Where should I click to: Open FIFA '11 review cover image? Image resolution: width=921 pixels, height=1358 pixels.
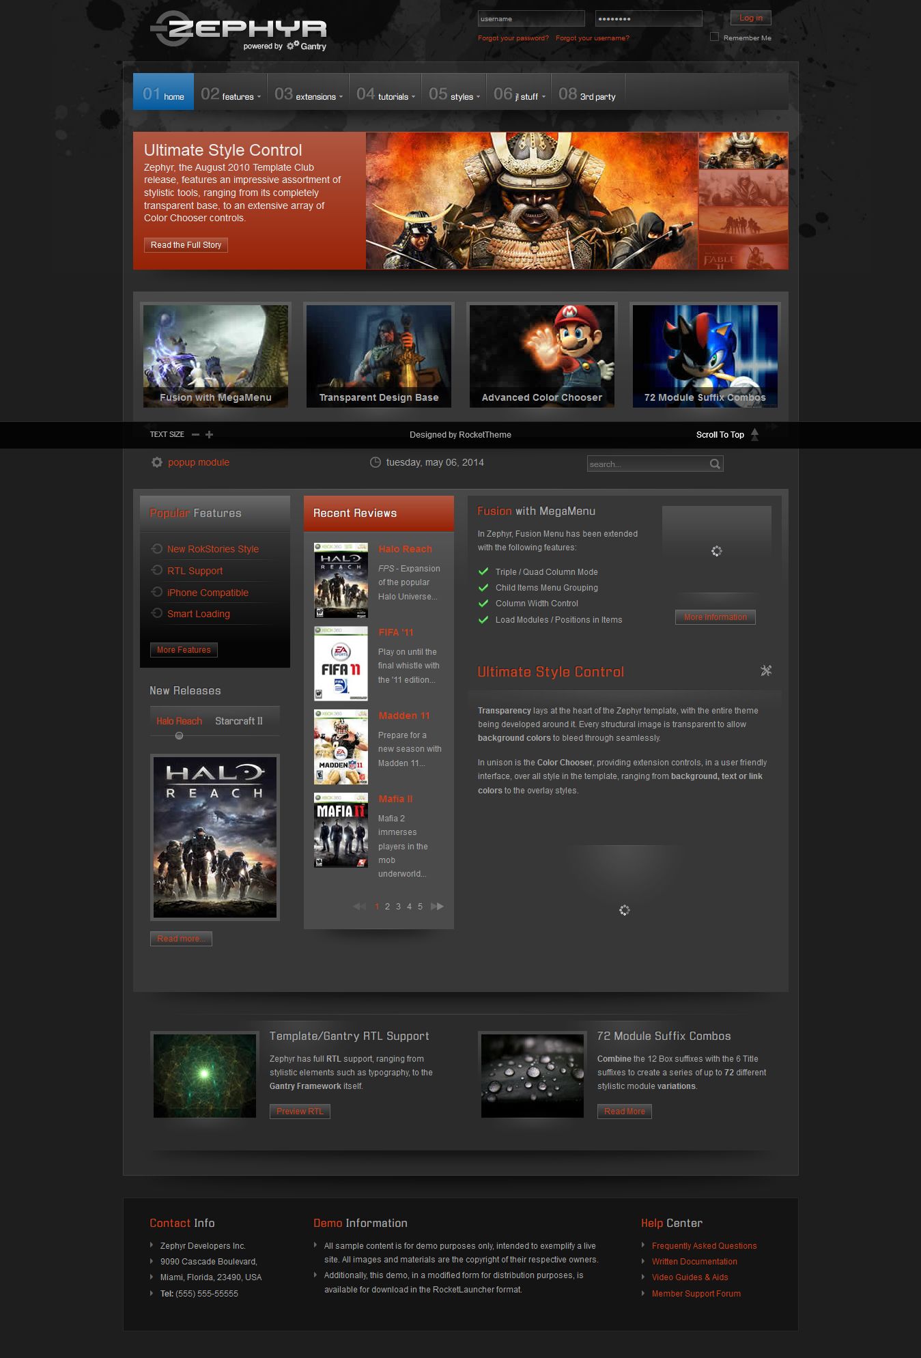341,664
